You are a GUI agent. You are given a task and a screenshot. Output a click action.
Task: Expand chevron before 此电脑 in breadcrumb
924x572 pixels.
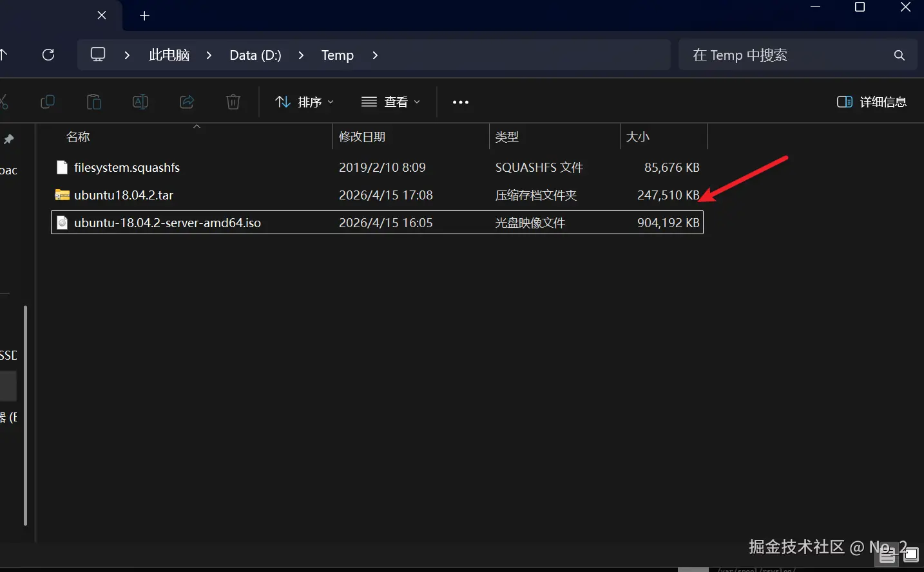pyautogui.click(x=127, y=55)
